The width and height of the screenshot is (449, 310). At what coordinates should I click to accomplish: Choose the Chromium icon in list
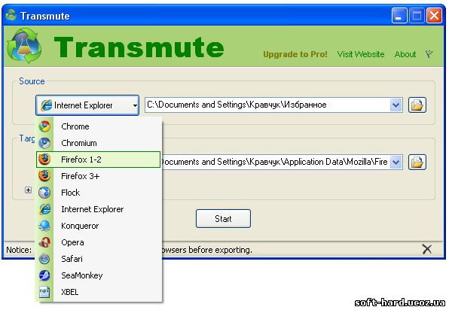[44, 143]
